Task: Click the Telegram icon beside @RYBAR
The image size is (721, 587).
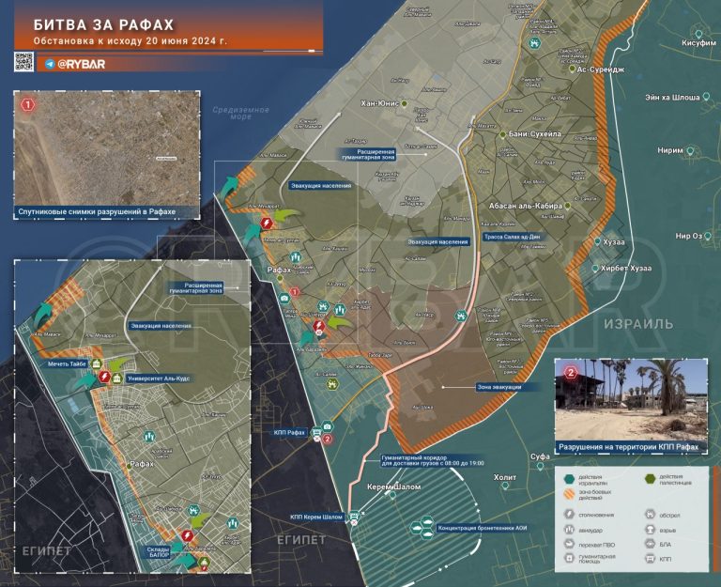Action: pos(50,64)
